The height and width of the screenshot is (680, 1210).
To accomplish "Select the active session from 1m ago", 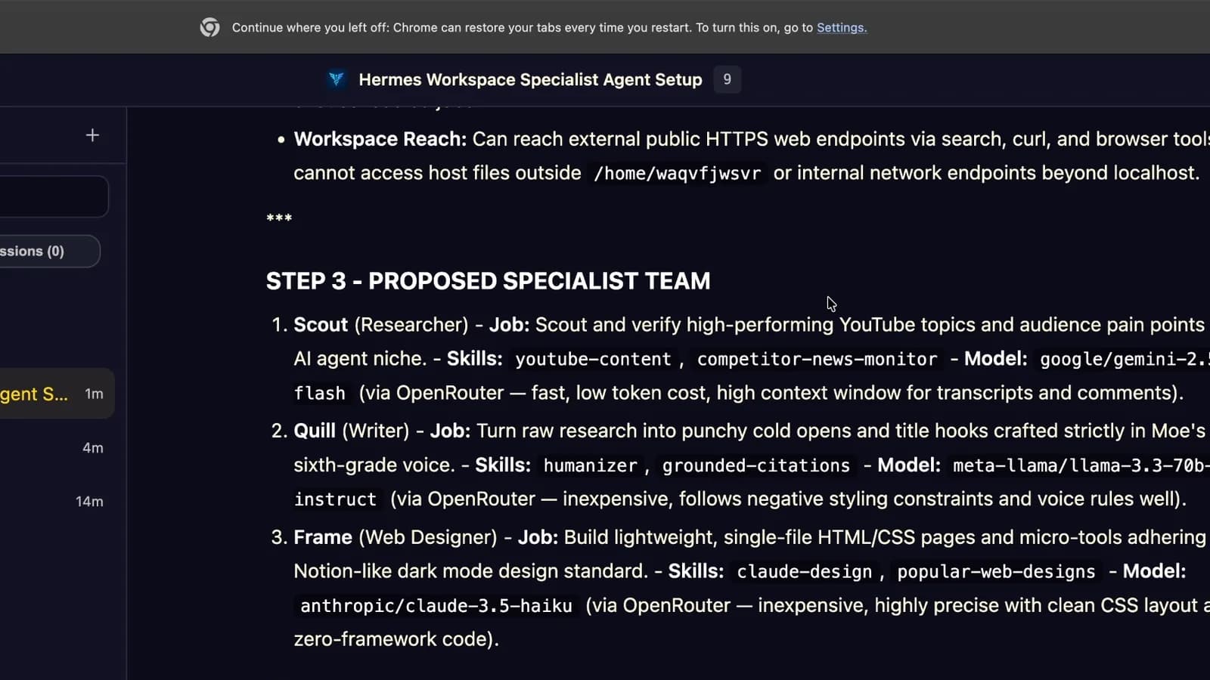I will click(x=57, y=394).
